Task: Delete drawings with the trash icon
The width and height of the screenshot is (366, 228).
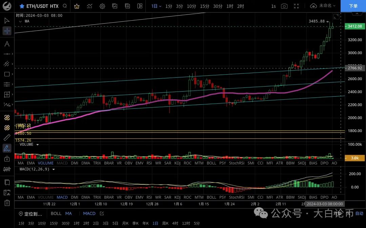Action: 7,203
